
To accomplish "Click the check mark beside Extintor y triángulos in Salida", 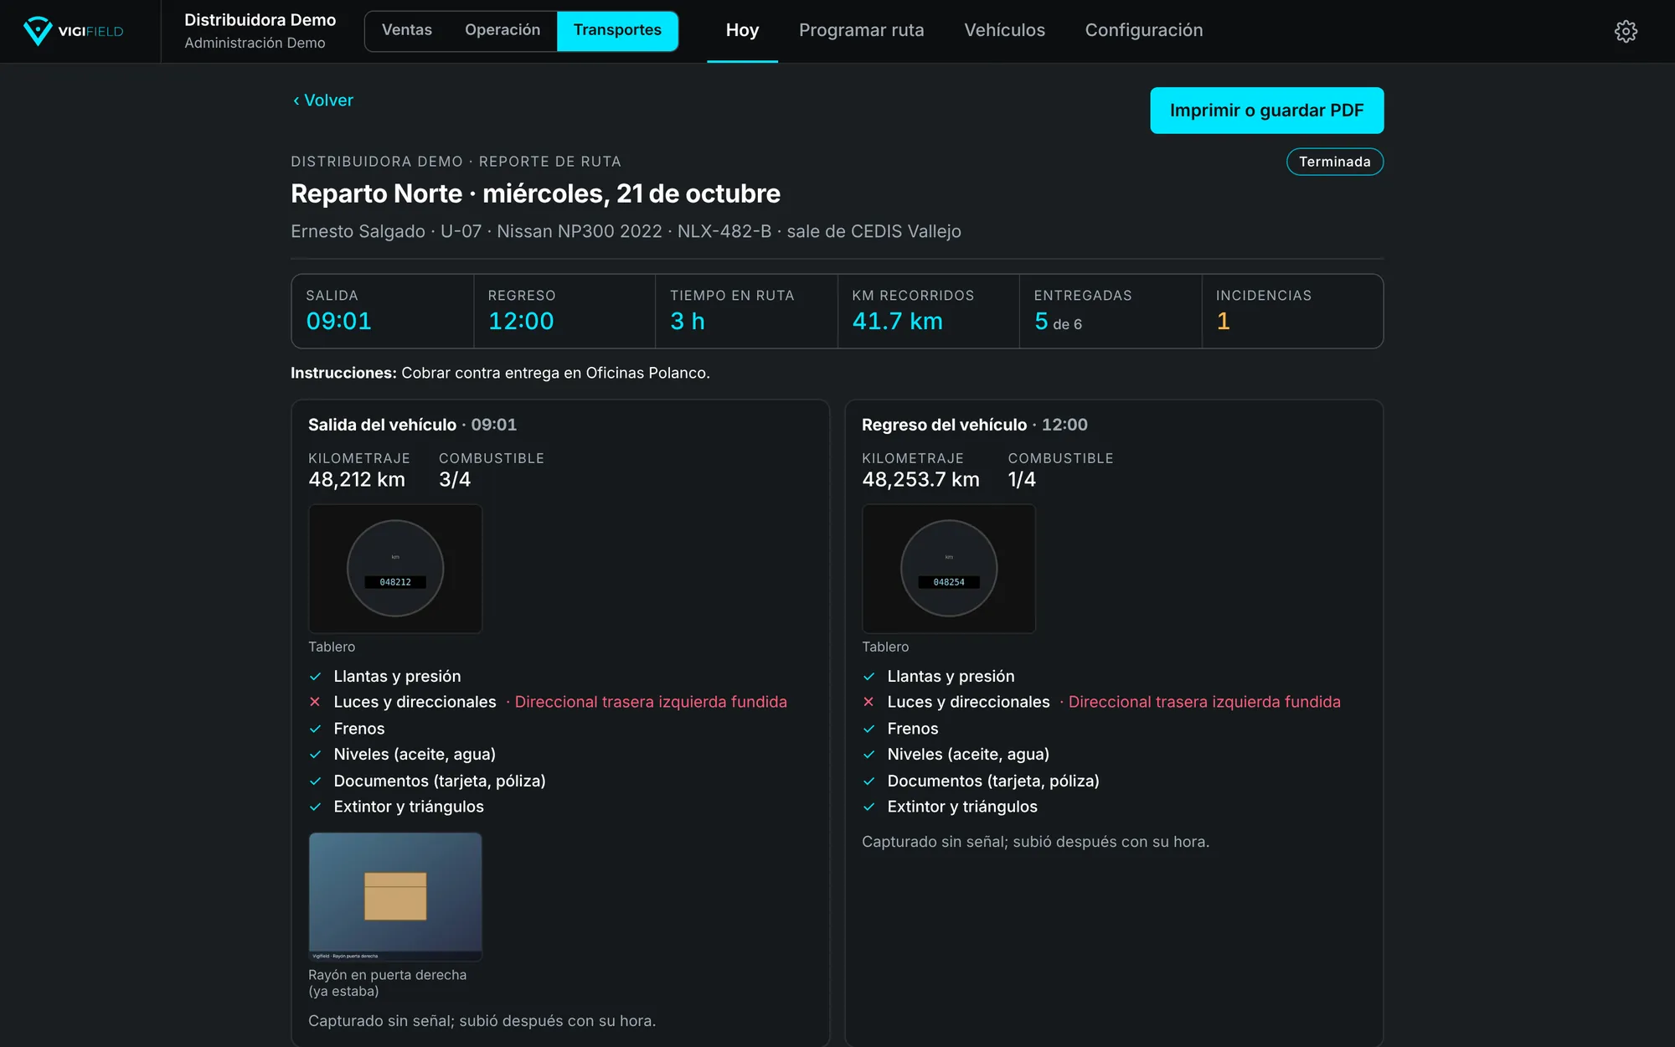I will click(315, 807).
